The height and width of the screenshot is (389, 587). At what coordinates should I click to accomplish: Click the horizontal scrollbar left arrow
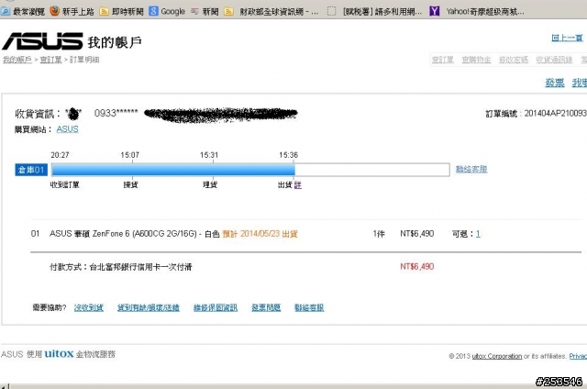coord(3,386)
